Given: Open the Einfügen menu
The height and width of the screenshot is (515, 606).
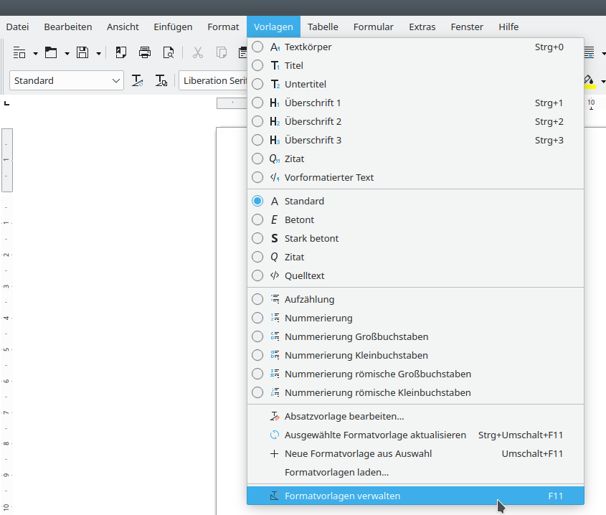Looking at the screenshot, I should click(x=173, y=27).
